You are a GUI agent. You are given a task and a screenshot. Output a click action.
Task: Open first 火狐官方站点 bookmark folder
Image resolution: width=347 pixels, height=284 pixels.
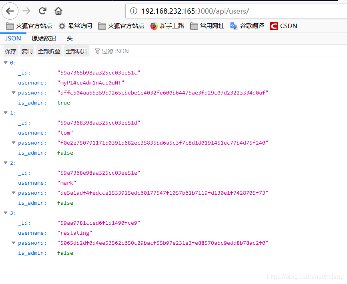(x=29, y=26)
